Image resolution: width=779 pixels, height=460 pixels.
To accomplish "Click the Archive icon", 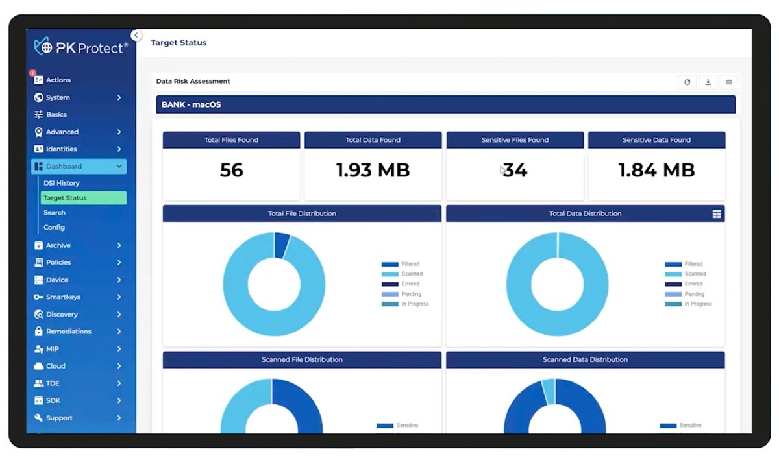I will (x=38, y=245).
